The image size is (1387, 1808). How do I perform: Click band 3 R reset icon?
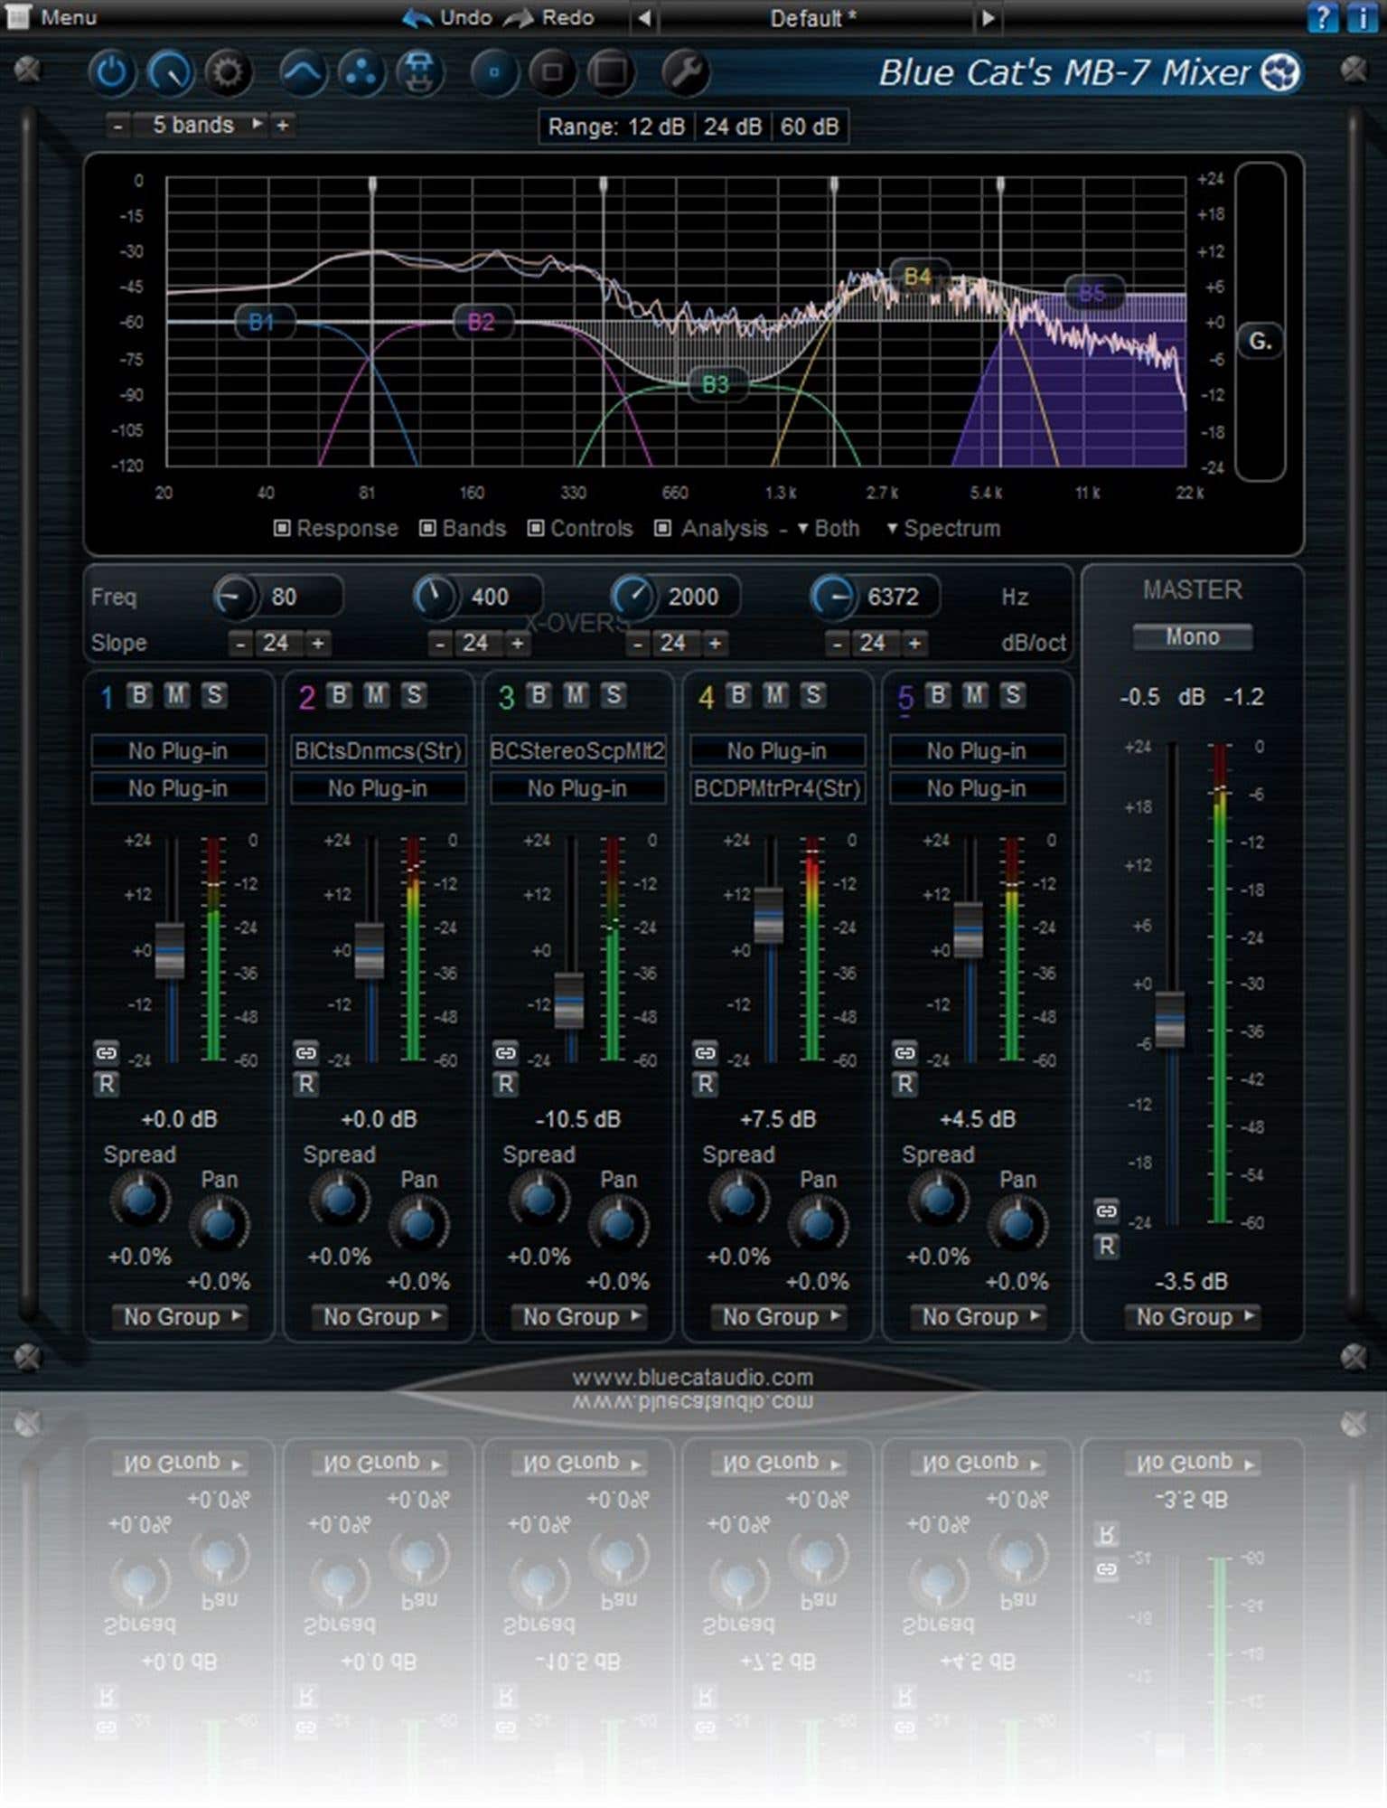click(x=505, y=1084)
